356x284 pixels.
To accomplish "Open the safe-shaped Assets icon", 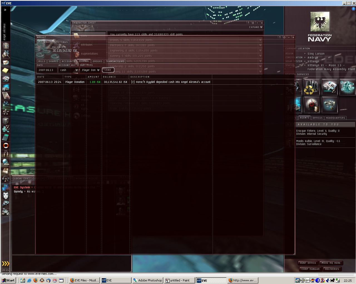I will click(x=6, y=120).
